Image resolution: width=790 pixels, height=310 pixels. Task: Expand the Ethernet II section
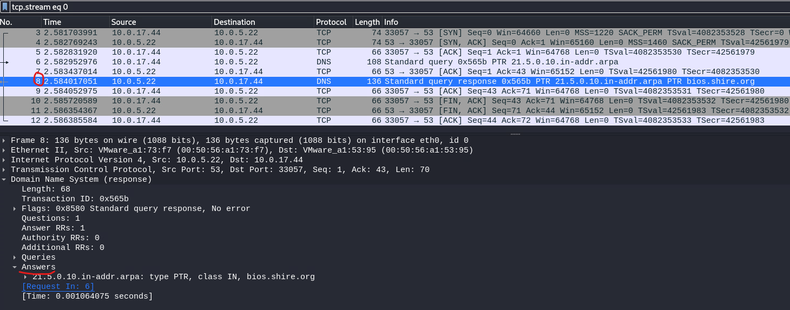click(5, 150)
